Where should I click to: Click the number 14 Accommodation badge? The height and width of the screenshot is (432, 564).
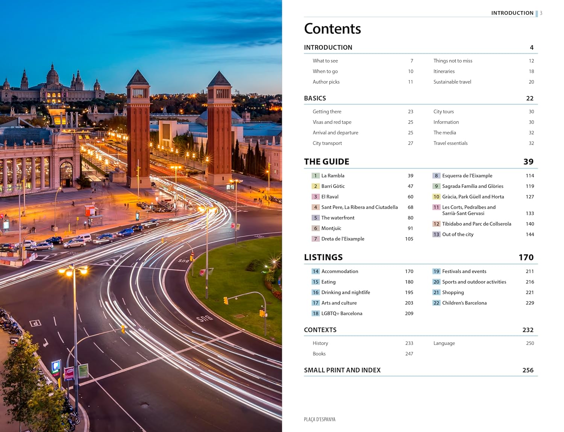click(x=315, y=271)
